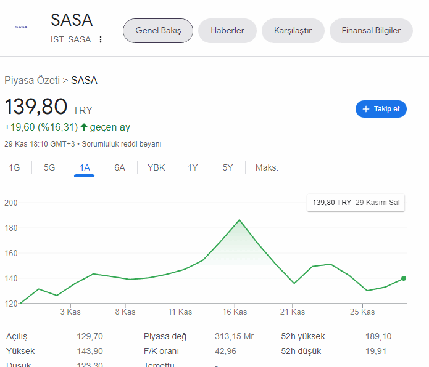Viewport: 429px width, 367px height.
Task: Click the Açılış value 129,70
Action: tap(90, 336)
